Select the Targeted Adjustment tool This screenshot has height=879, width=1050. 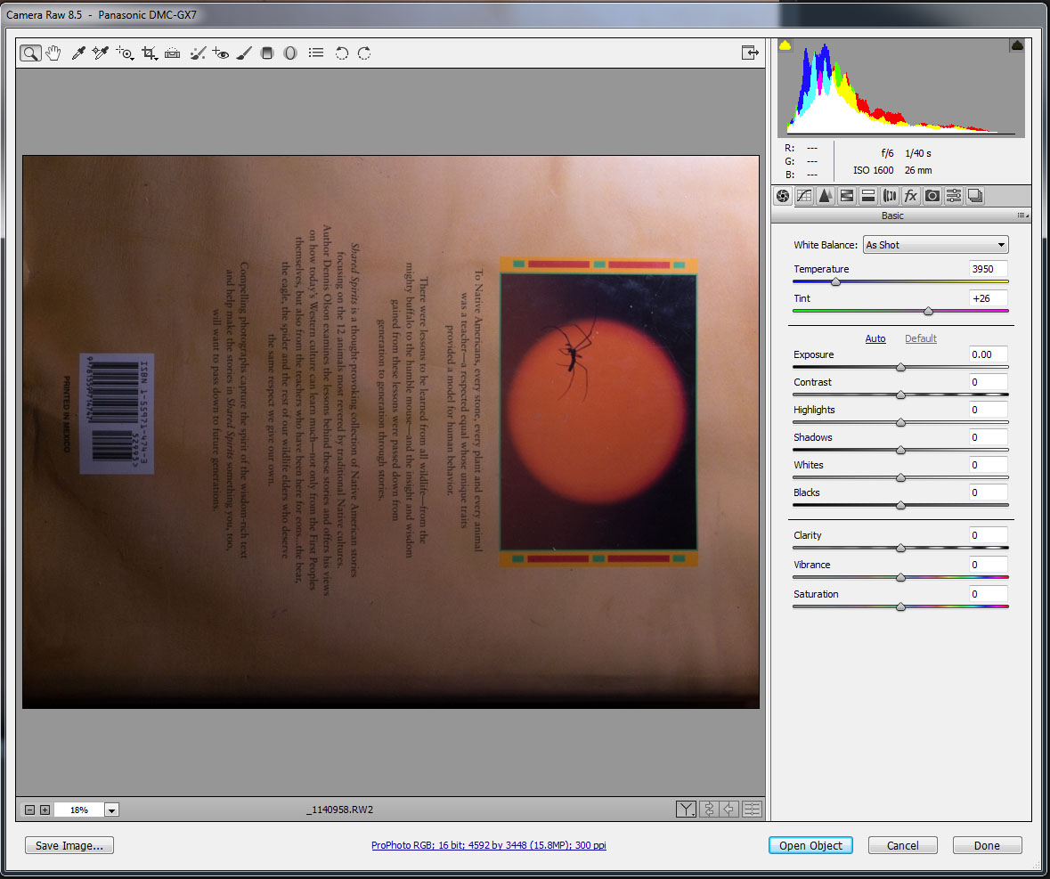(125, 53)
